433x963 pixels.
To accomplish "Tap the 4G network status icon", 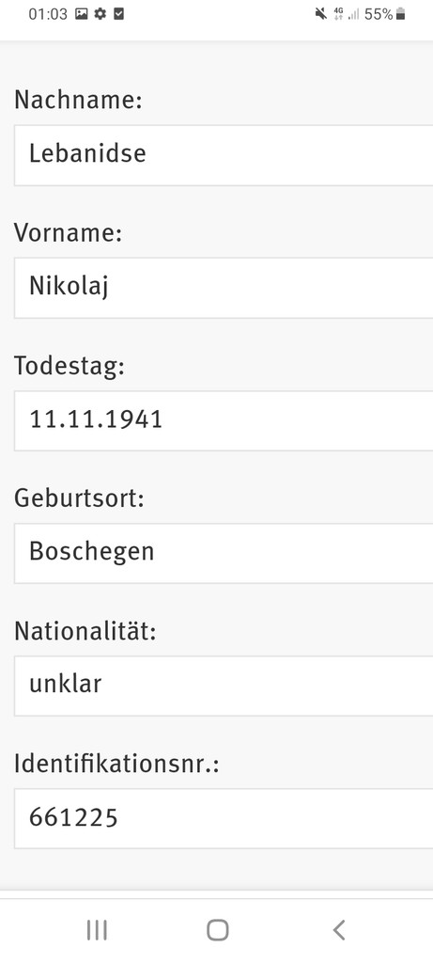I will 338,14.
